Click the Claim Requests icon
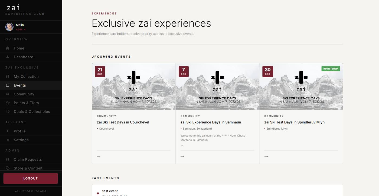 [8, 159]
